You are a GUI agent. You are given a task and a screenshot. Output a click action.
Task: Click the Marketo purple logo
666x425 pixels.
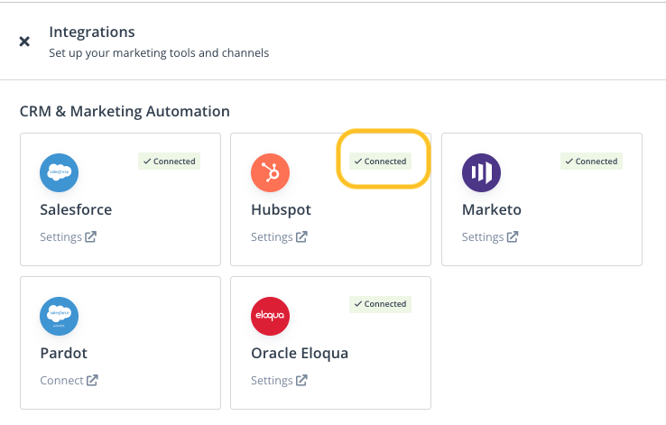tap(481, 172)
